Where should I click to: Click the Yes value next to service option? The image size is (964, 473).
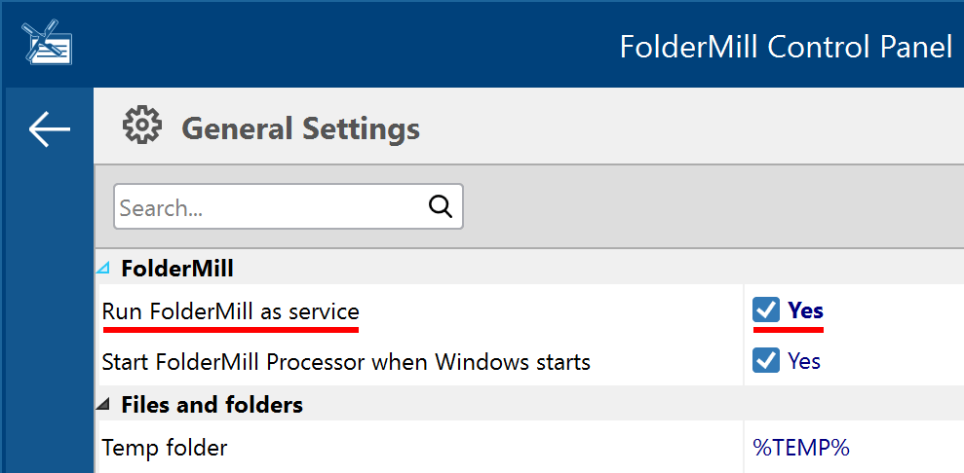coord(805,310)
